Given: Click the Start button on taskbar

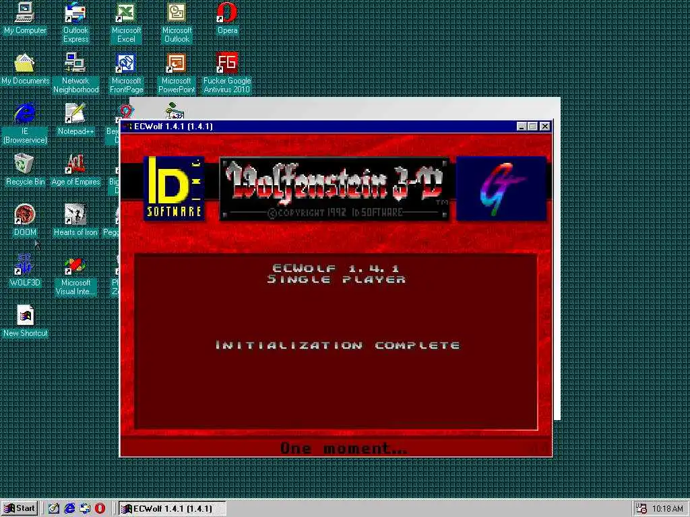Looking at the screenshot, I should [20, 508].
